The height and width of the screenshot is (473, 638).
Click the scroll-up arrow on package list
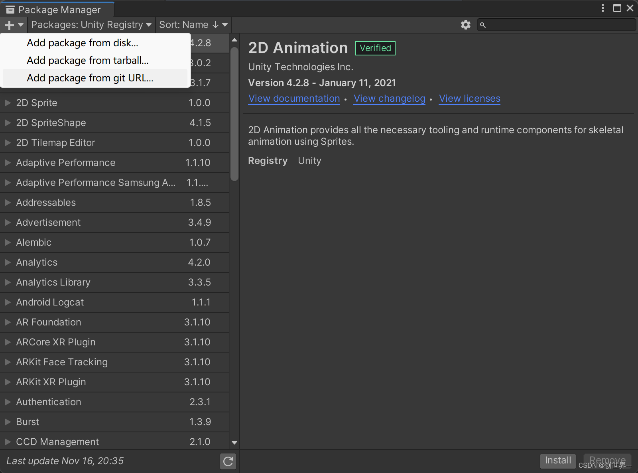tap(234, 39)
